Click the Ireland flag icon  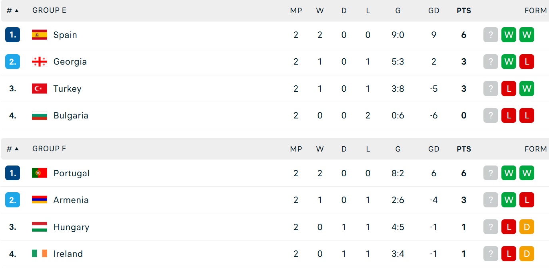coord(40,254)
